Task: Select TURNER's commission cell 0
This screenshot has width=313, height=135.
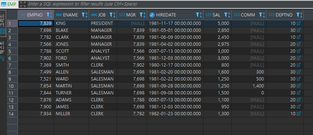Action: (249, 93)
